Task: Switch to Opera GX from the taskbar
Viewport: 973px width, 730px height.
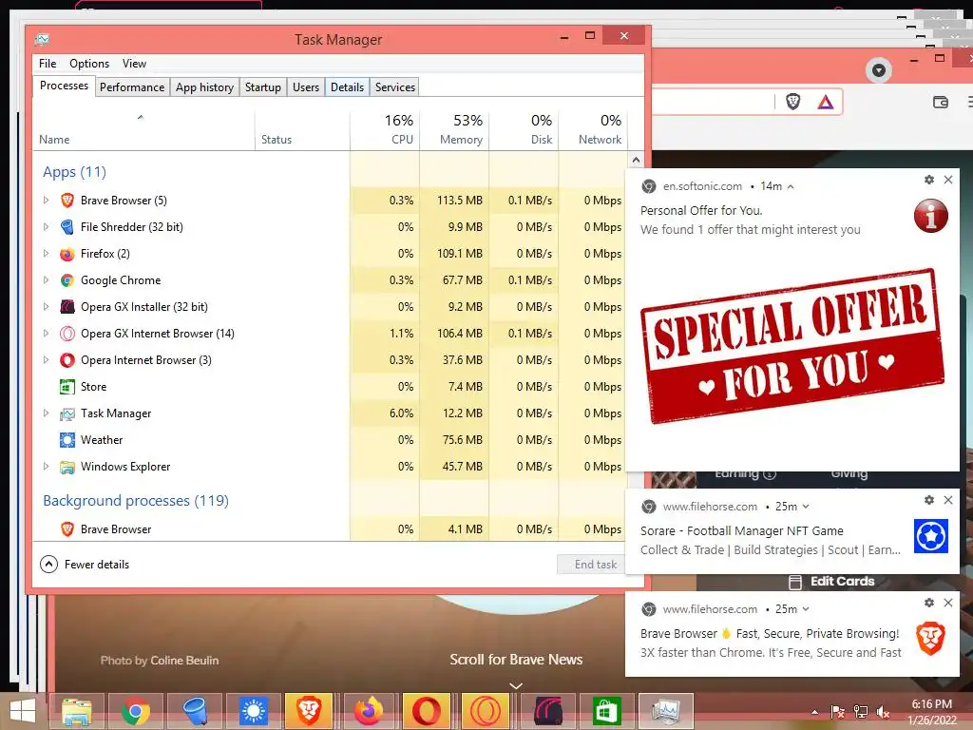Action: [486, 711]
